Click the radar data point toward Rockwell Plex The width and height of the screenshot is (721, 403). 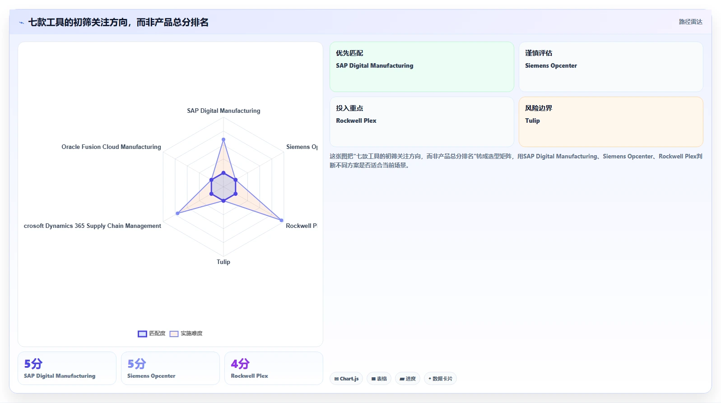click(x=281, y=220)
